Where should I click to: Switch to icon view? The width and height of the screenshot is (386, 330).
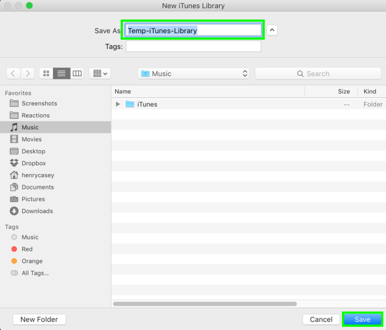46,73
